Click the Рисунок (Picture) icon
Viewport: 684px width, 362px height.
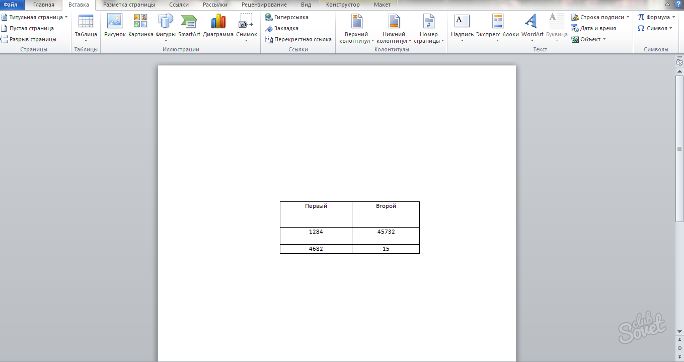coord(115,21)
